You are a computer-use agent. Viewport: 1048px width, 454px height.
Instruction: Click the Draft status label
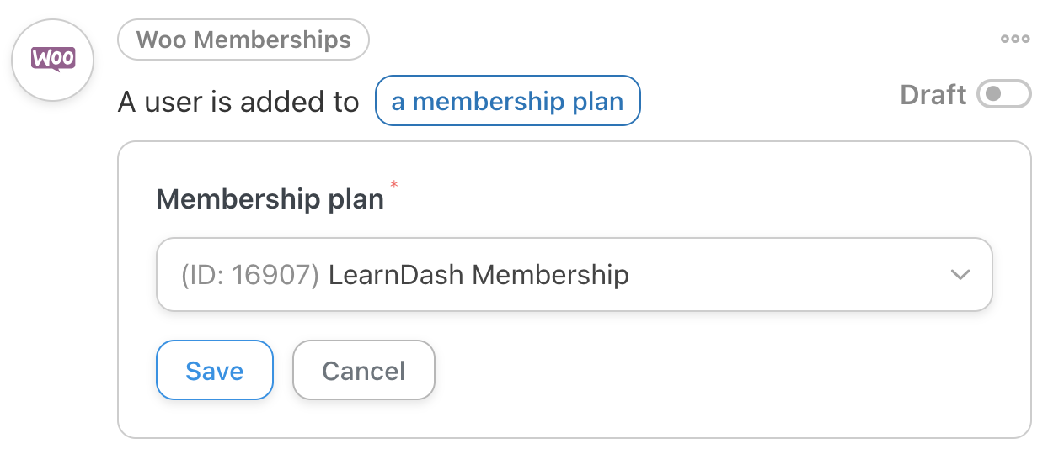933,95
